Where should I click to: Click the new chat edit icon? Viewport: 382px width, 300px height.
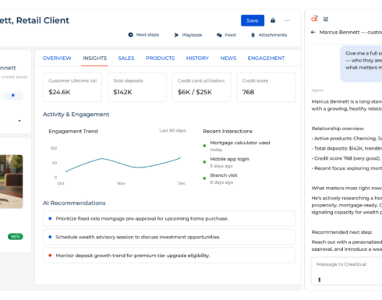326,19
